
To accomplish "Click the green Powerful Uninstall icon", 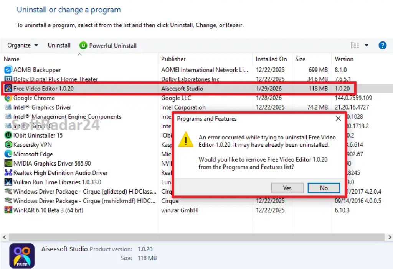I will click(x=83, y=46).
